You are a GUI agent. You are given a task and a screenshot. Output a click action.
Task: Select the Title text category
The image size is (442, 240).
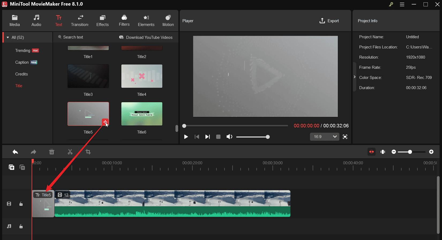click(x=19, y=86)
